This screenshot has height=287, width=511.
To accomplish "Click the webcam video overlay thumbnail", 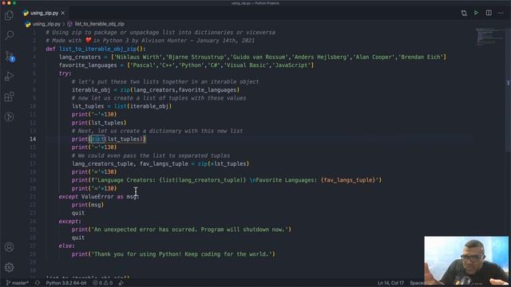I will click(466, 261).
